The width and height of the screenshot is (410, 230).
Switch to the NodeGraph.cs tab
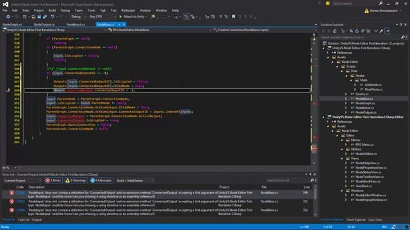[12, 24]
